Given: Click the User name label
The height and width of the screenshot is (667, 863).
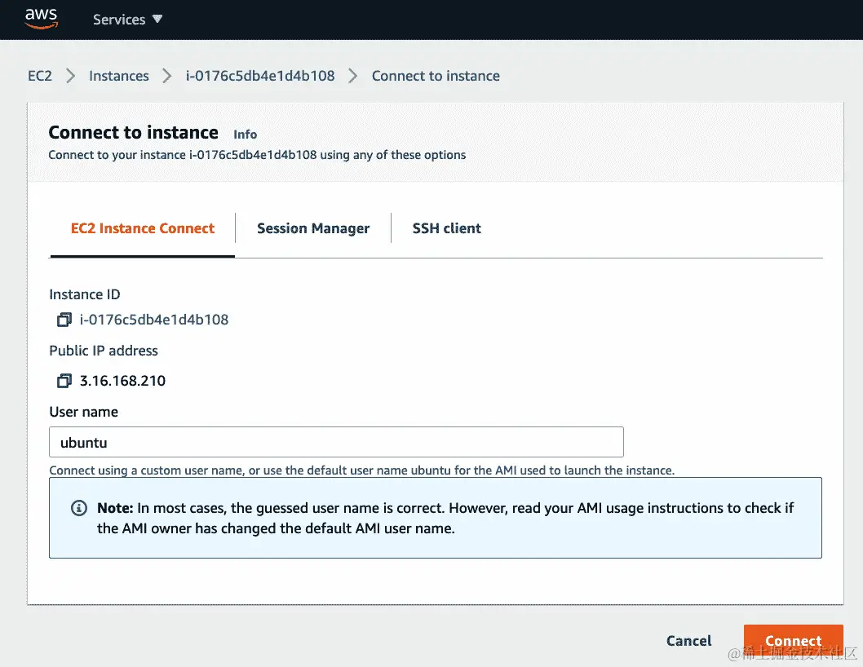Looking at the screenshot, I should point(84,412).
